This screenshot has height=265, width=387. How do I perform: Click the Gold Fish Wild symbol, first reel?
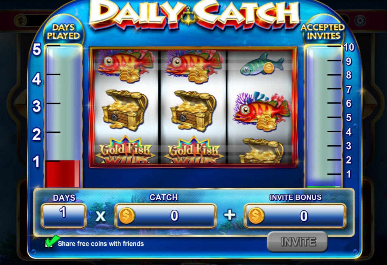pyautogui.click(x=125, y=150)
